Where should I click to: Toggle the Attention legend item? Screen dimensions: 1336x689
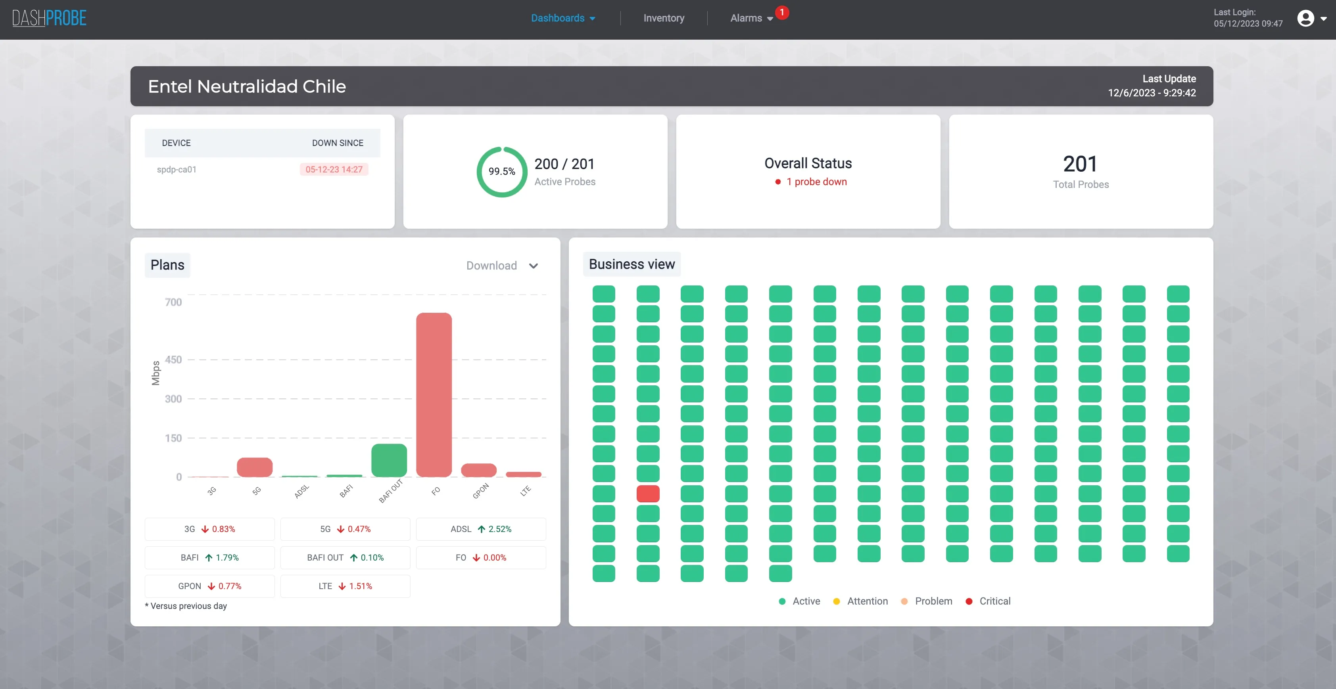pyautogui.click(x=860, y=601)
